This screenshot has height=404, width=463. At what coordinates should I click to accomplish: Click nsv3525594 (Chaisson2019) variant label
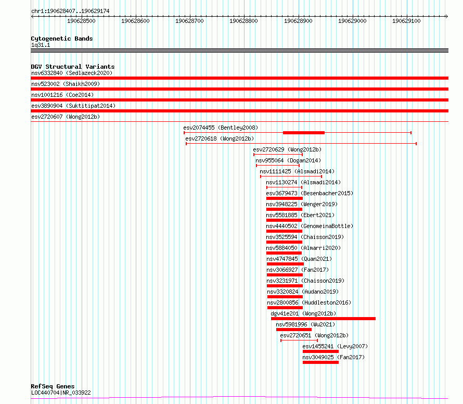click(x=305, y=237)
